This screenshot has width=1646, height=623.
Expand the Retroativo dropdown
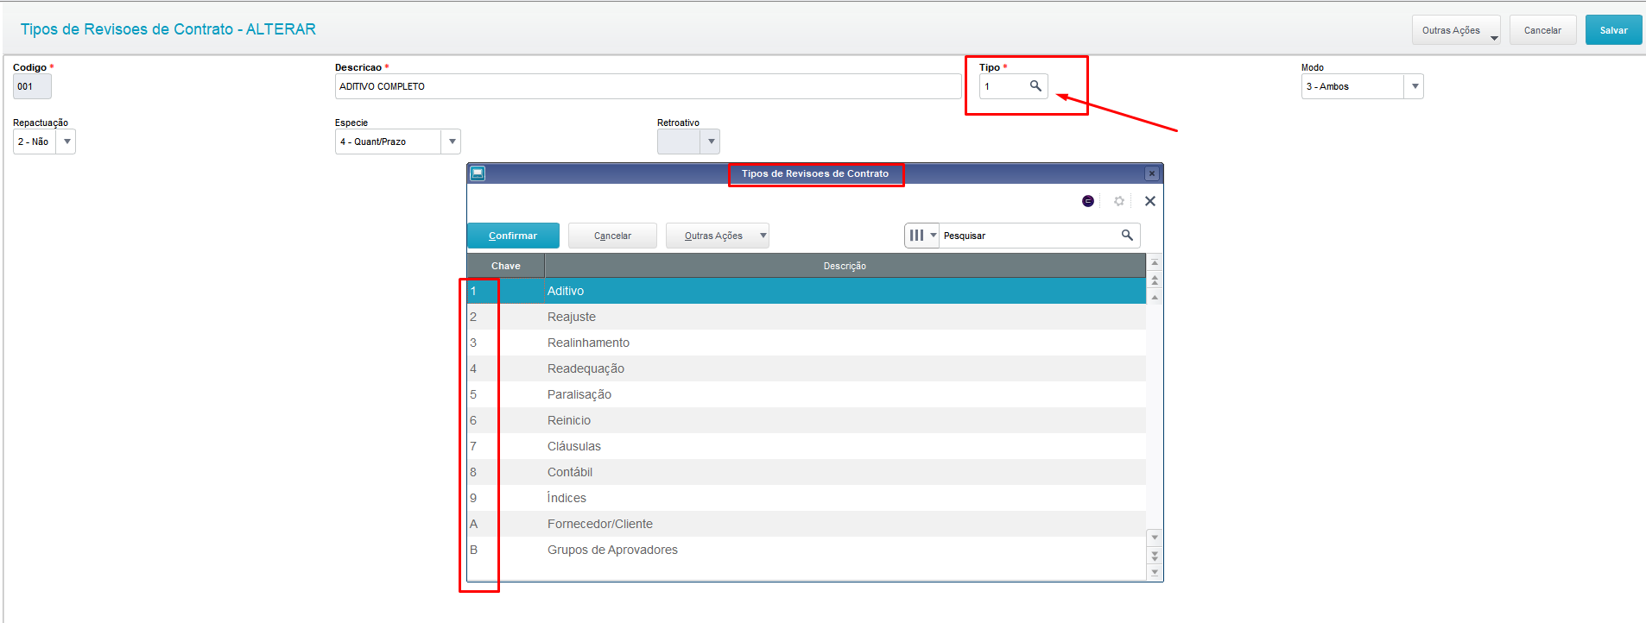(711, 142)
